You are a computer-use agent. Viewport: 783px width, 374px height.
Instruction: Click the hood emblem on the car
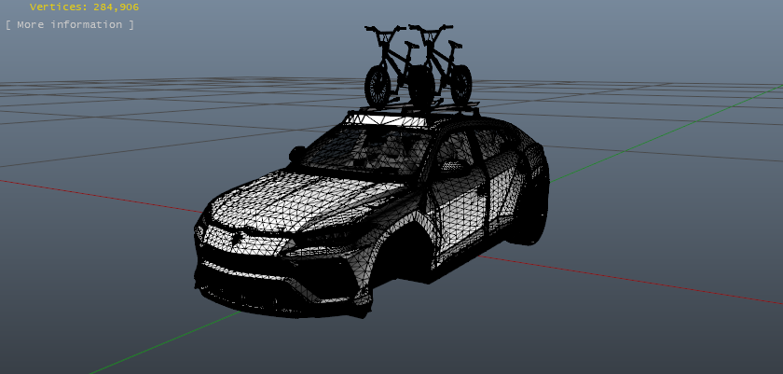[x=237, y=239]
